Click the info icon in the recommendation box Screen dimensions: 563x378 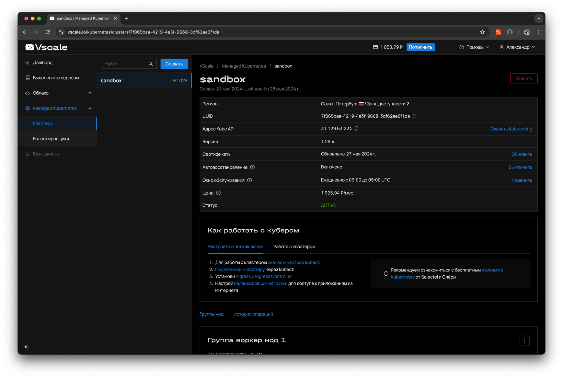[386, 273]
